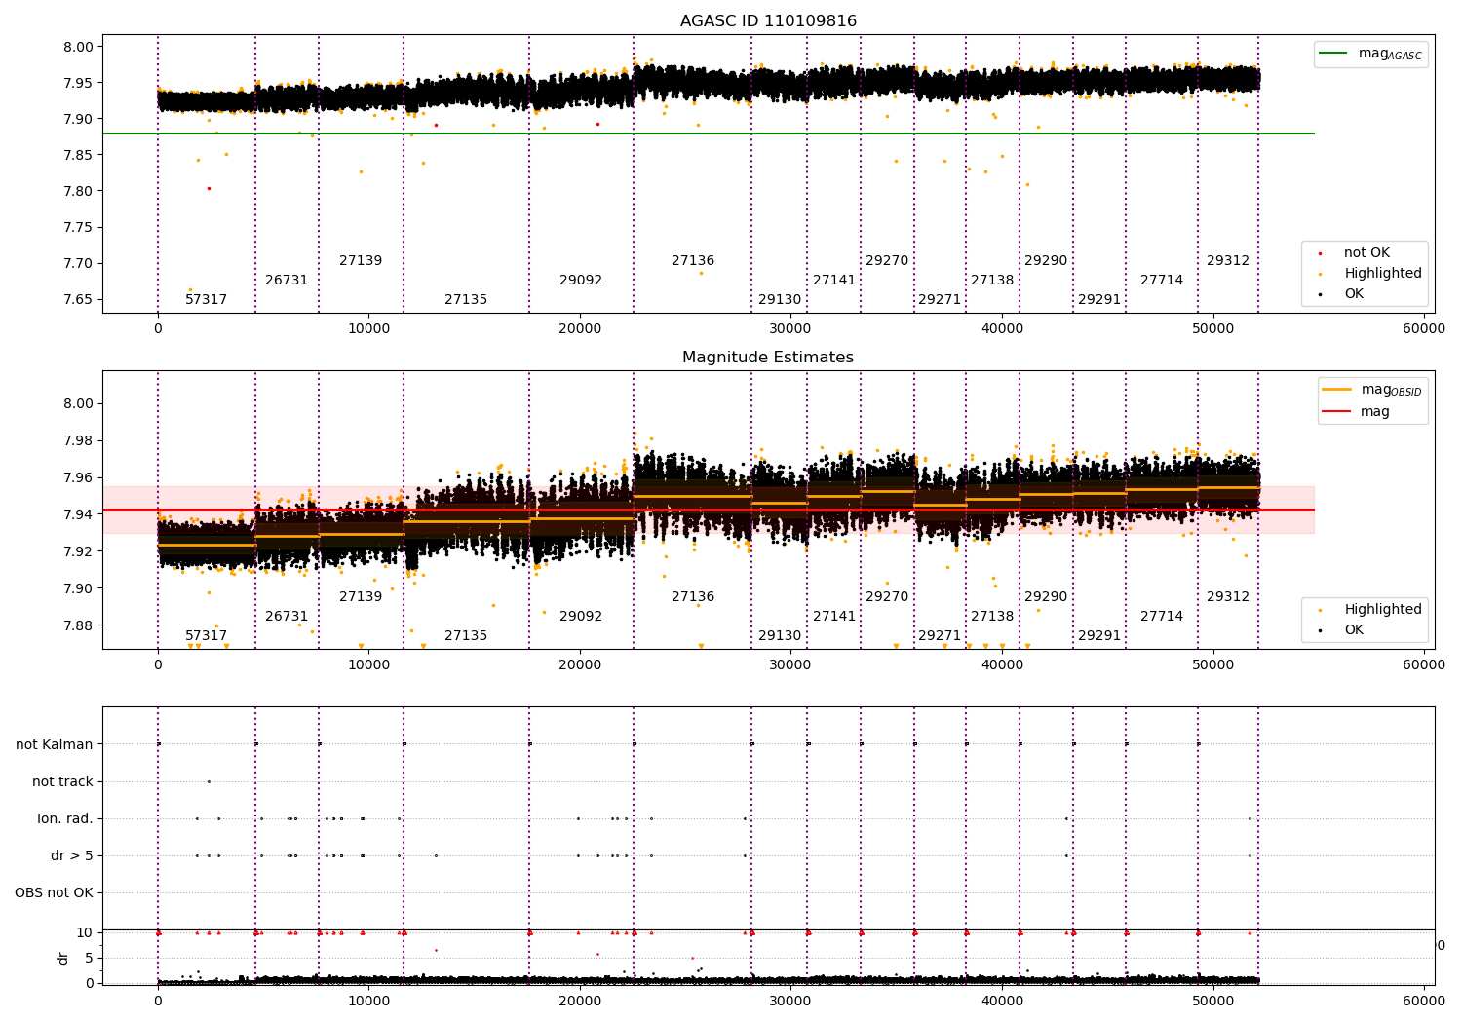1462x1023 pixels.
Task: Click the mag OBSID legend label
Action: [x=1392, y=390]
